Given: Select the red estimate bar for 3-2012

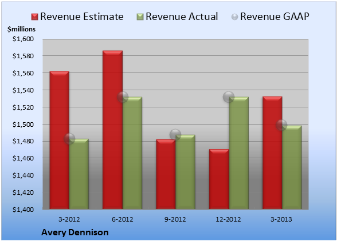Looking at the screenshot, I should tap(60, 140).
